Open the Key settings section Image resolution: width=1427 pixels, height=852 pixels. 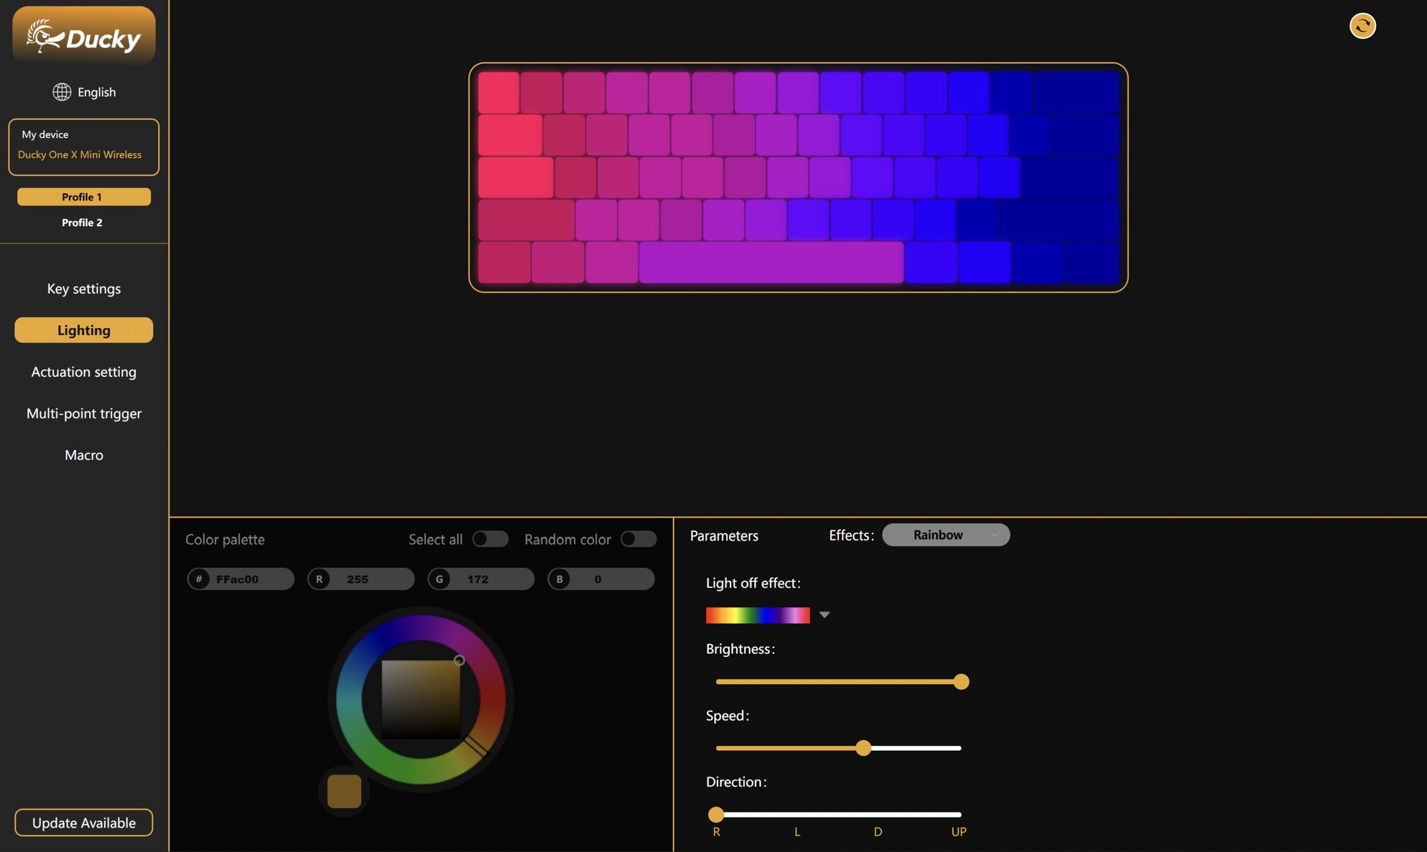tap(84, 289)
